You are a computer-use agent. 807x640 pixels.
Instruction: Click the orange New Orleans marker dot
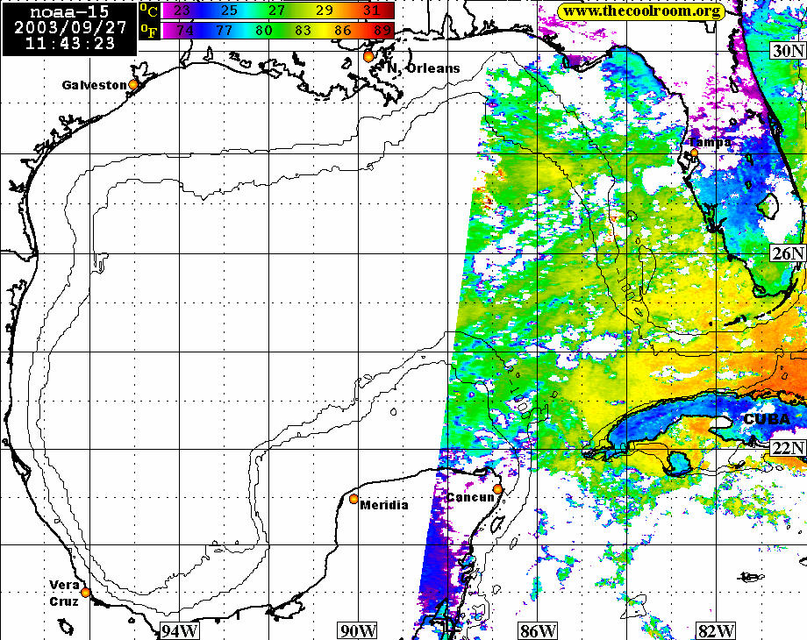[x=368, y=57]
